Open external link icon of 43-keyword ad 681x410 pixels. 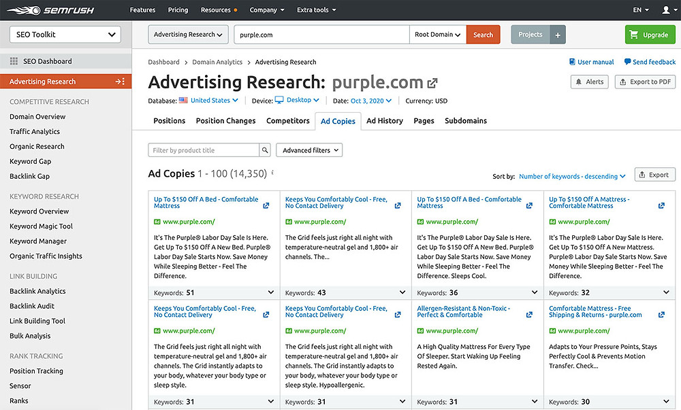[398, 205]
